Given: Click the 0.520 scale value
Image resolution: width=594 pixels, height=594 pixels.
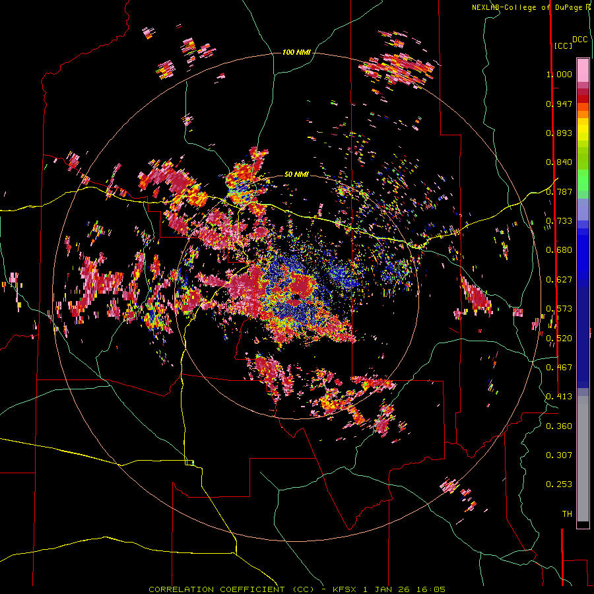Looking at the screenshot, I should pyautogui.click(x=559, y=339).
